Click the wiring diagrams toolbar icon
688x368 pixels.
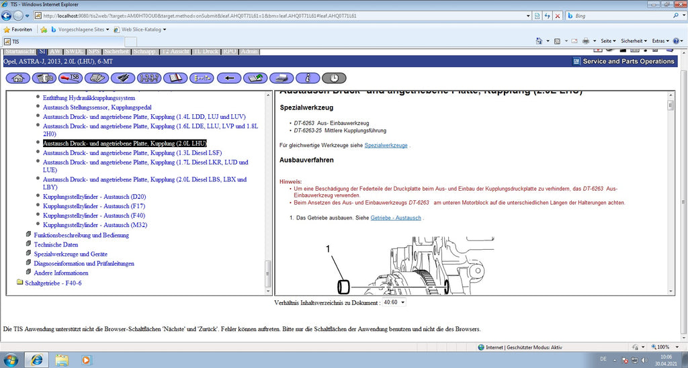(124, 78)
